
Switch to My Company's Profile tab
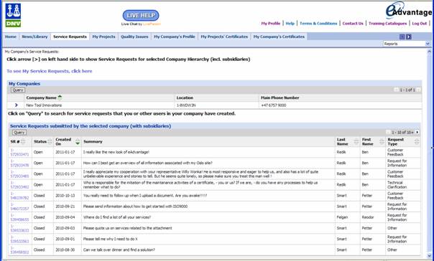coord(175,37)
